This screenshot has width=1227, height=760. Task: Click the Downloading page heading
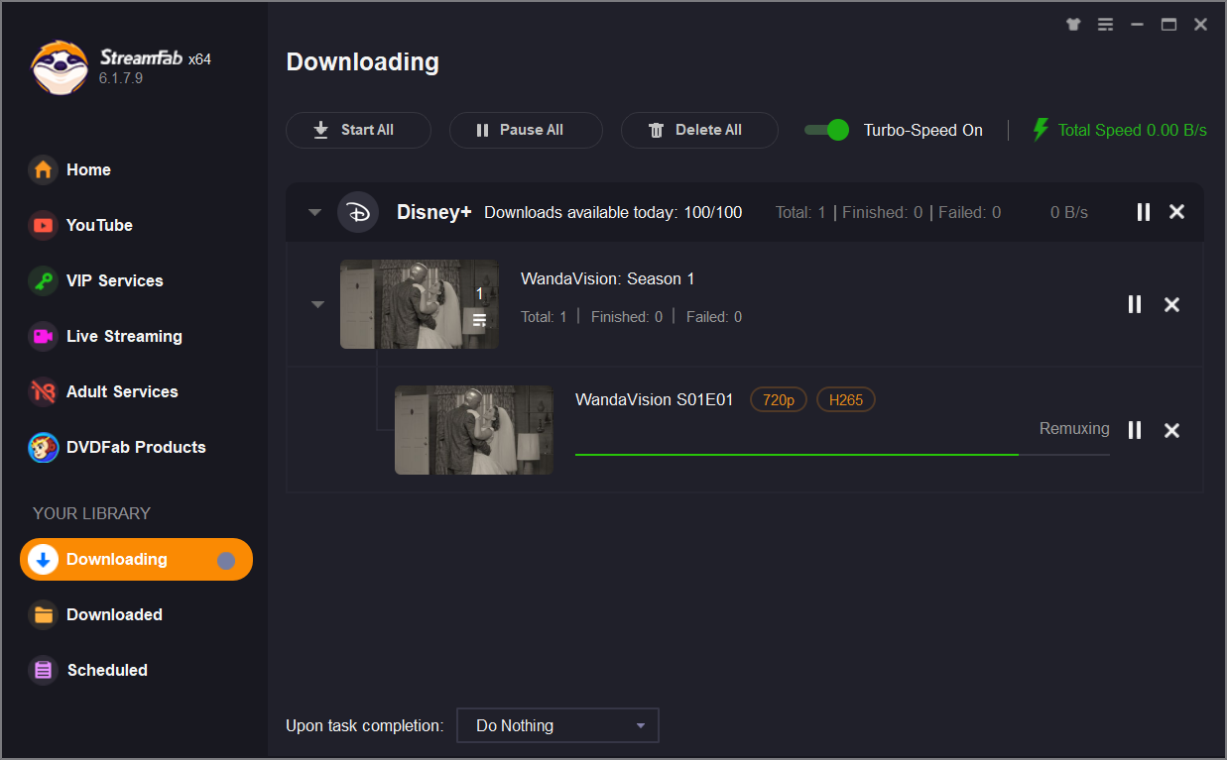pos(363,61)
